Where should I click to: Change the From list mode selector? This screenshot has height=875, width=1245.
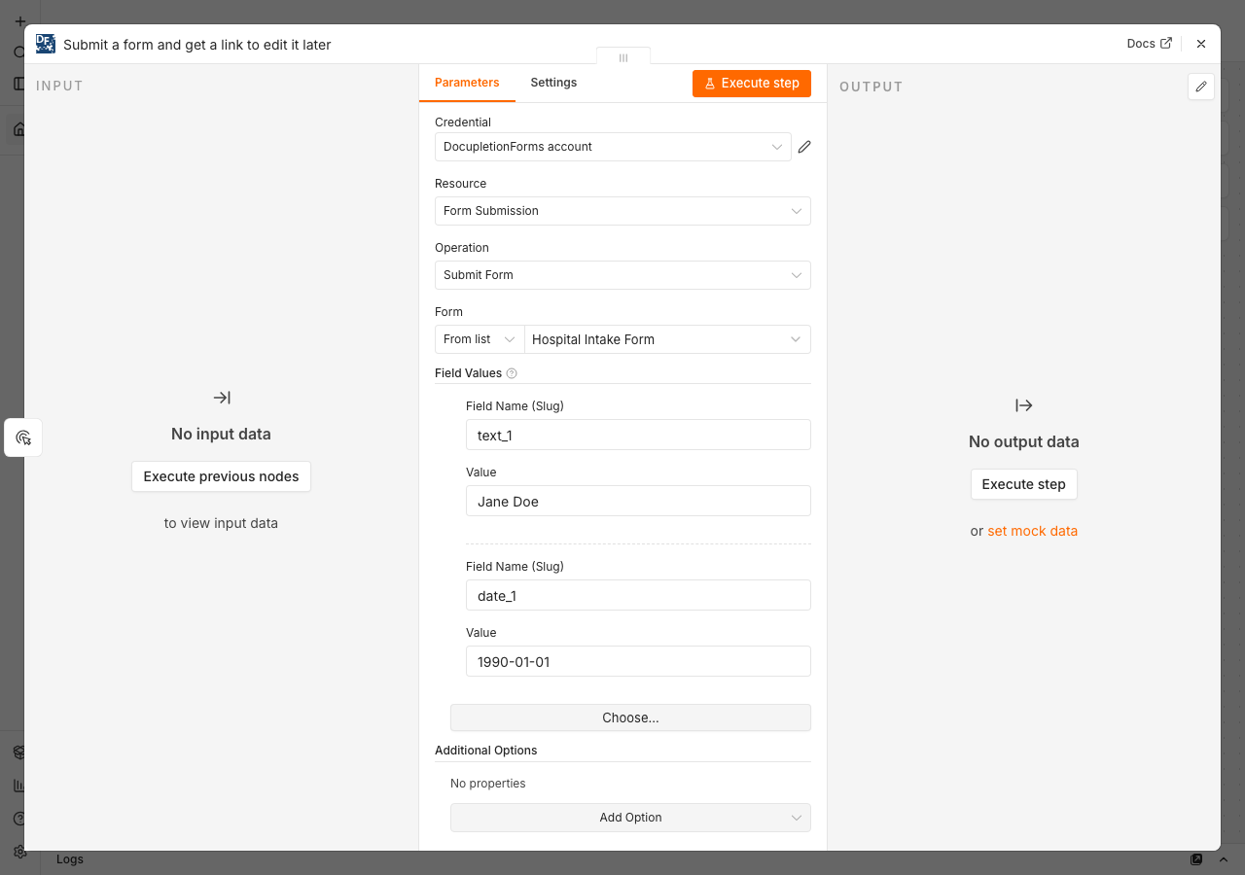tap(480, 339)
